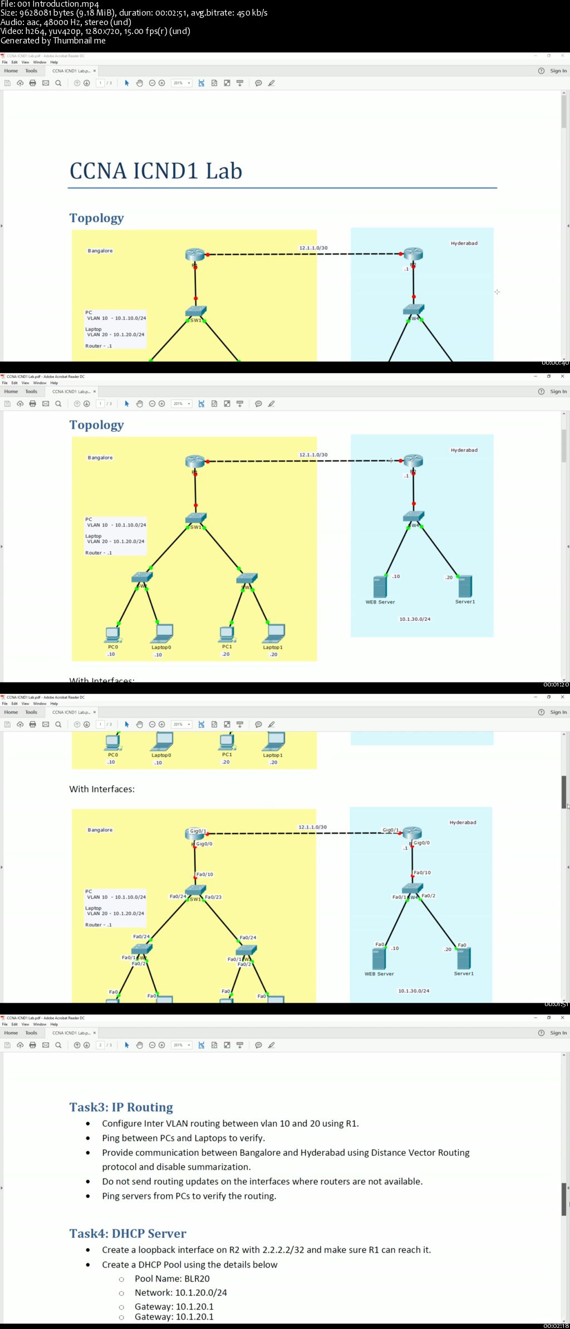The image size is (570, 1329).
Task: Open View menu in 00:01:20 frame
Action: [x=25, y=383]
